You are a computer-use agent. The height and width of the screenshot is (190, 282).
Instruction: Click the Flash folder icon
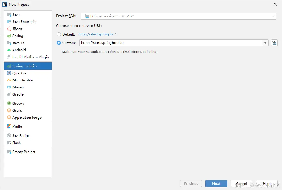tap(9, 143)
